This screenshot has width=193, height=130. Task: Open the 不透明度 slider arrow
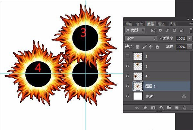click(x=189, y=39)
